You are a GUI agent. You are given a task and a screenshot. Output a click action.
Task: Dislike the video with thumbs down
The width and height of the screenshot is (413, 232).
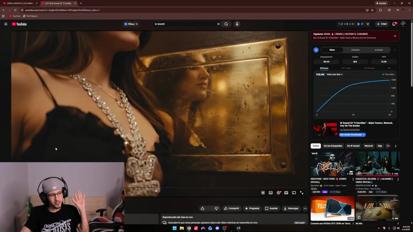click(216, 208)
